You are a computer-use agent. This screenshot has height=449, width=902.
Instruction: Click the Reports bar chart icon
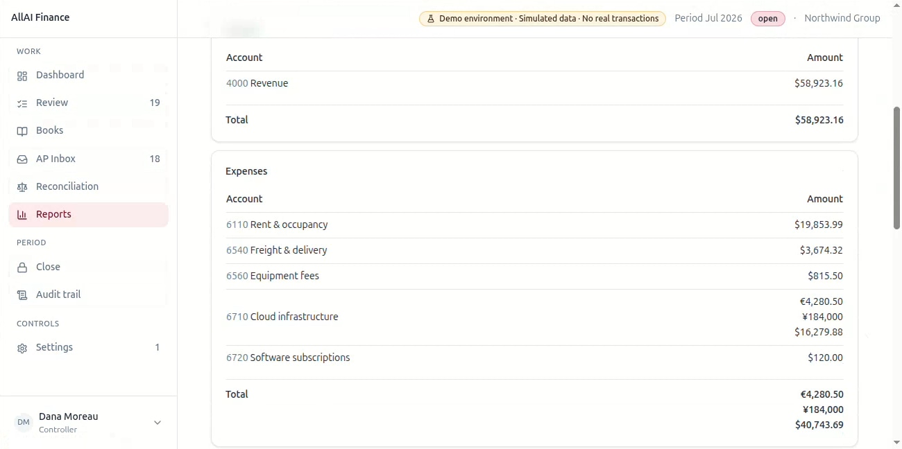click(x=22, y=215)
